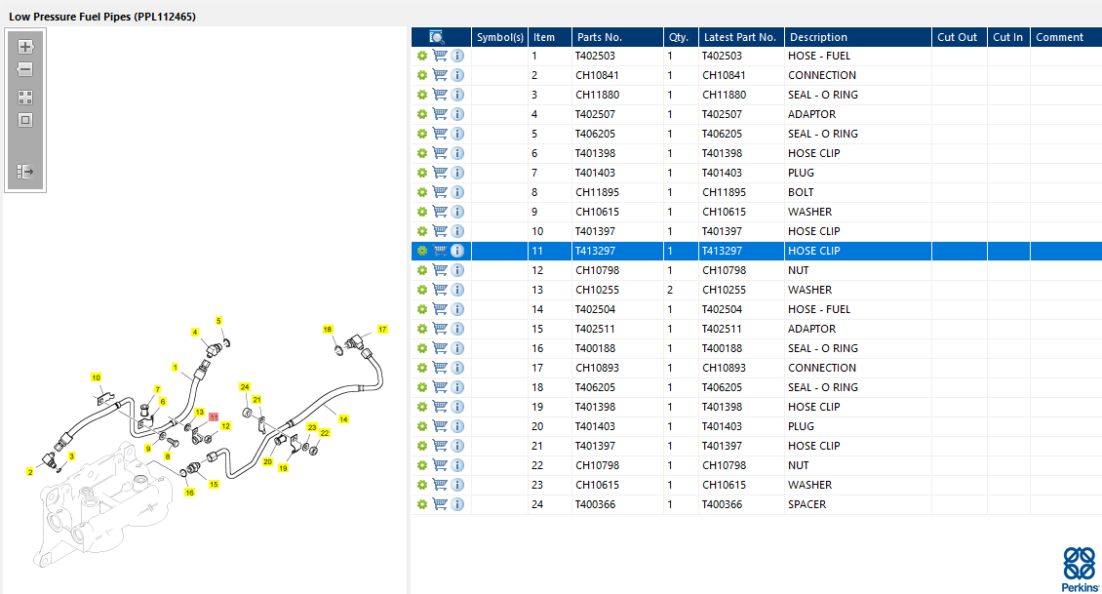Click callout 14 on the diagram
1102x594 pixels.
tap(343, 419)
